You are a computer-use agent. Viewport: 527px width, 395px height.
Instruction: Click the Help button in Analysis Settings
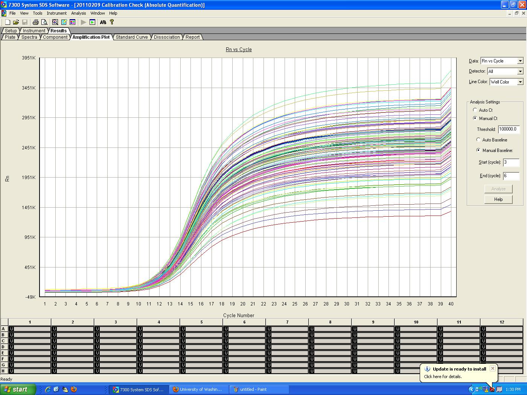coord(498,199)
